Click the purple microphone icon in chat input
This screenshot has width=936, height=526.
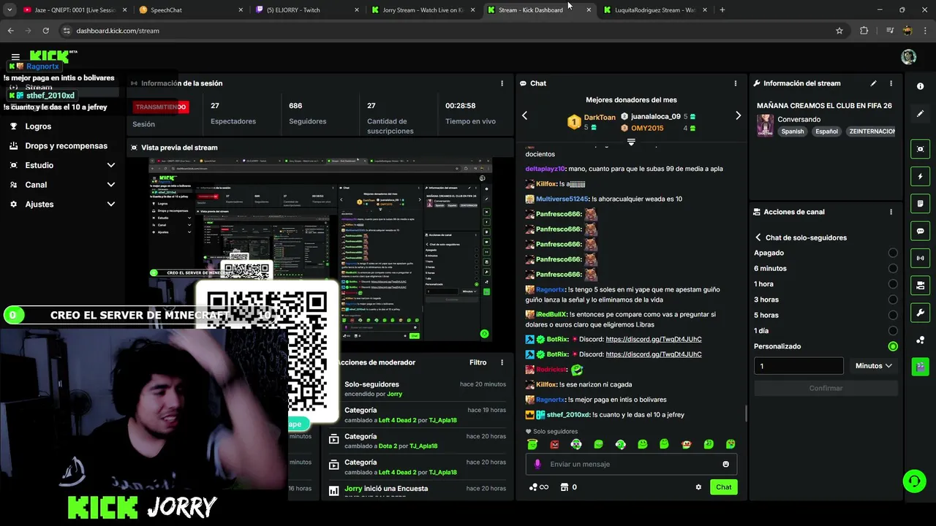537,464
